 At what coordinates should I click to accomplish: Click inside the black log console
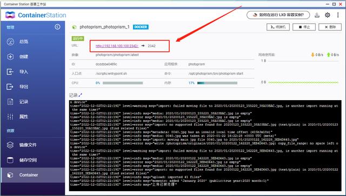click(205, 146)
